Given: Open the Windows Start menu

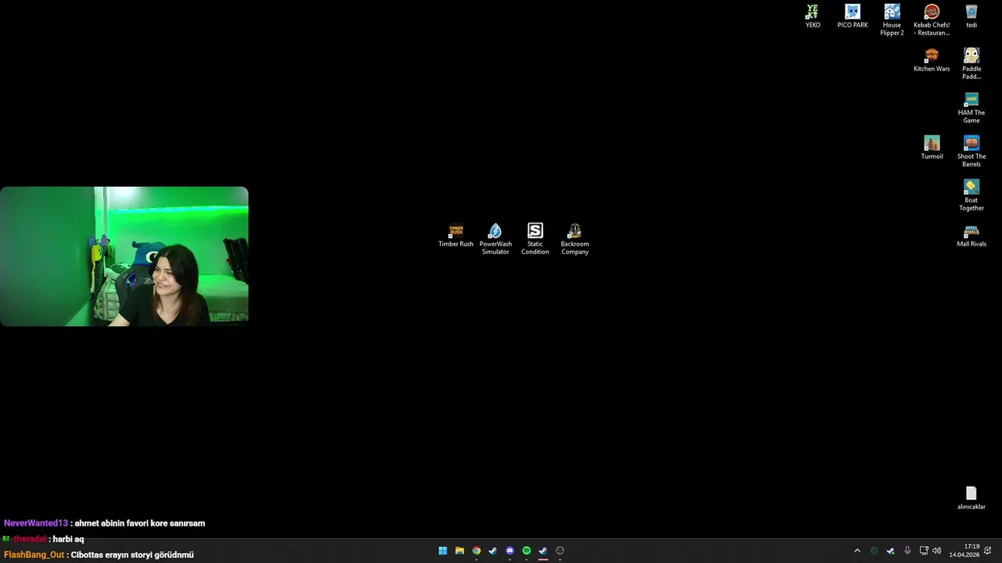Looking at the screenshot, I should click(x=443, y=550).
